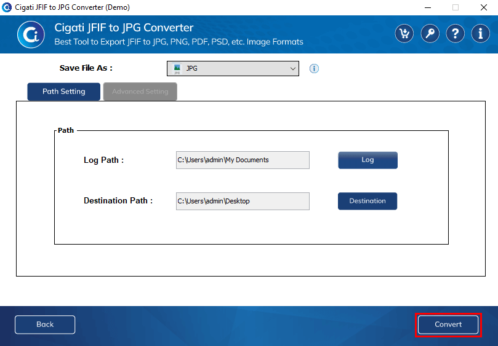This screenshot has width=498, height=346.
Task: Switch to the Path Setting tab
Action: tap(64, 92)
